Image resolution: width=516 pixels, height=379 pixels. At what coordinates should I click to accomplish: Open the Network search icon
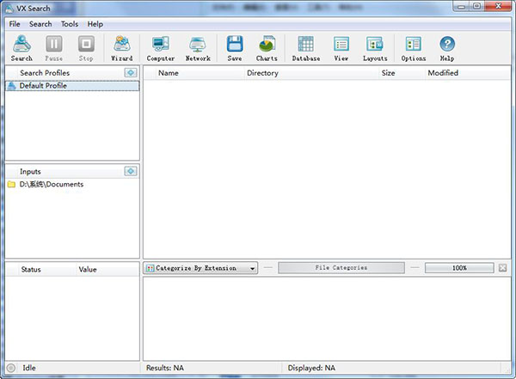(x=198, y=48)
